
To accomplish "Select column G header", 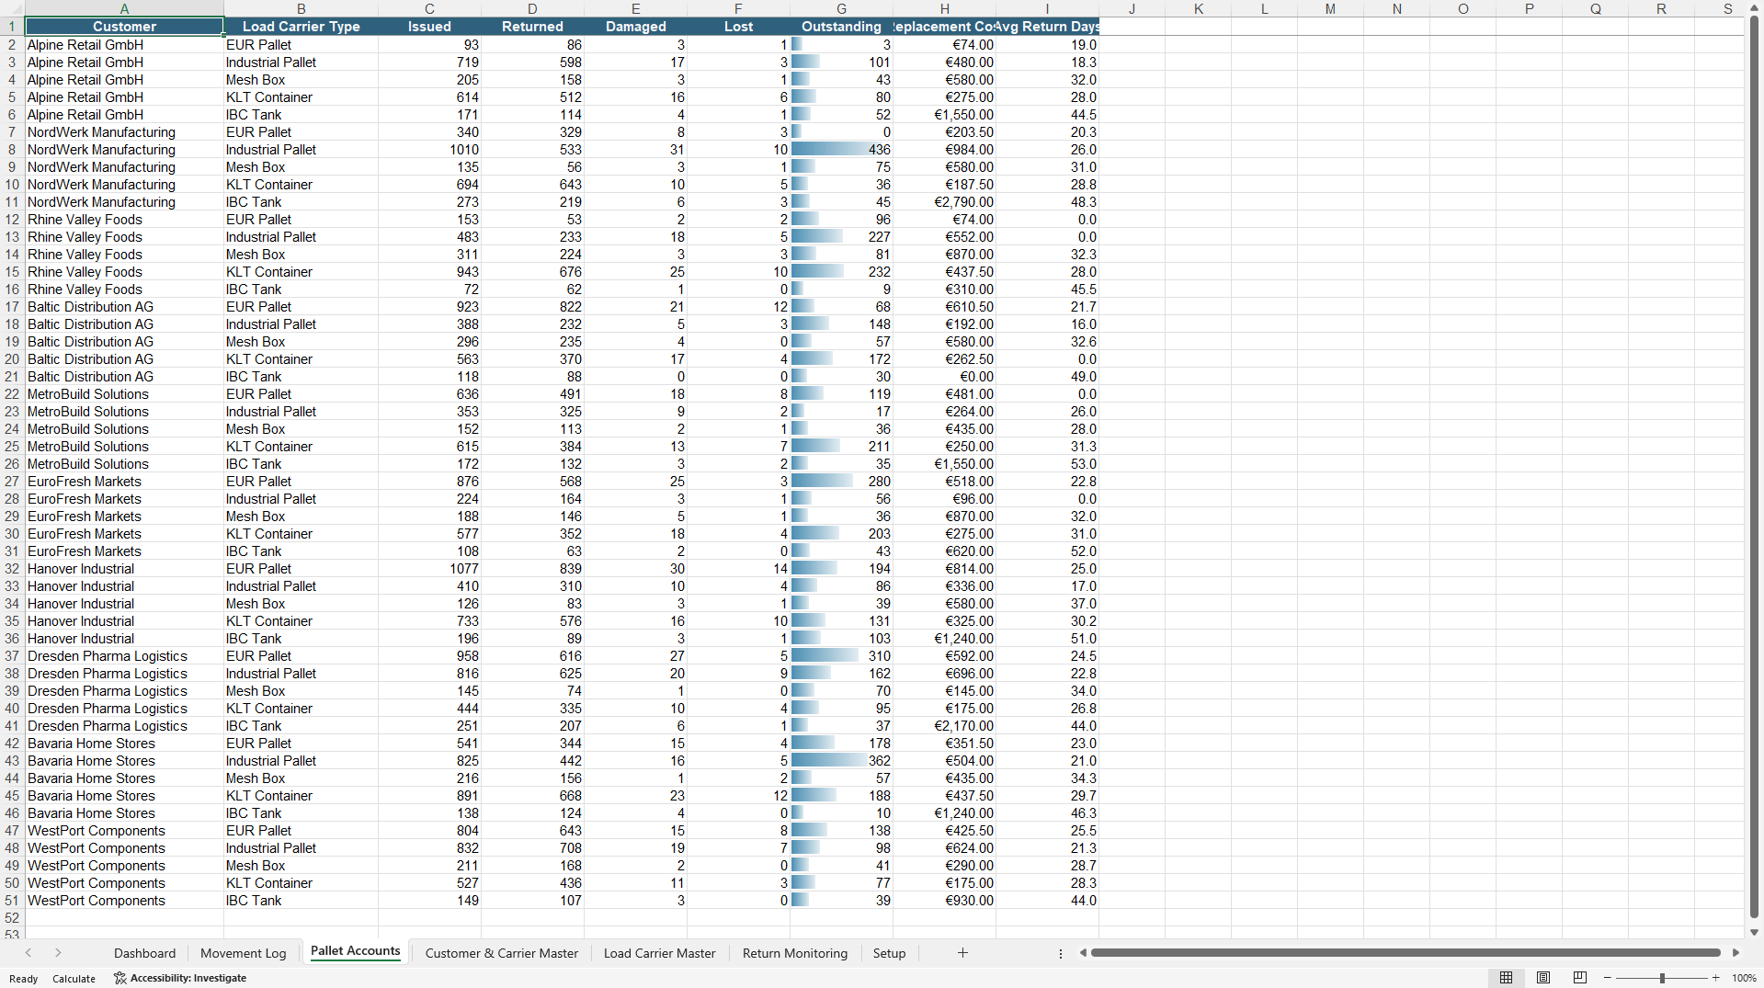I will [841, 9].
